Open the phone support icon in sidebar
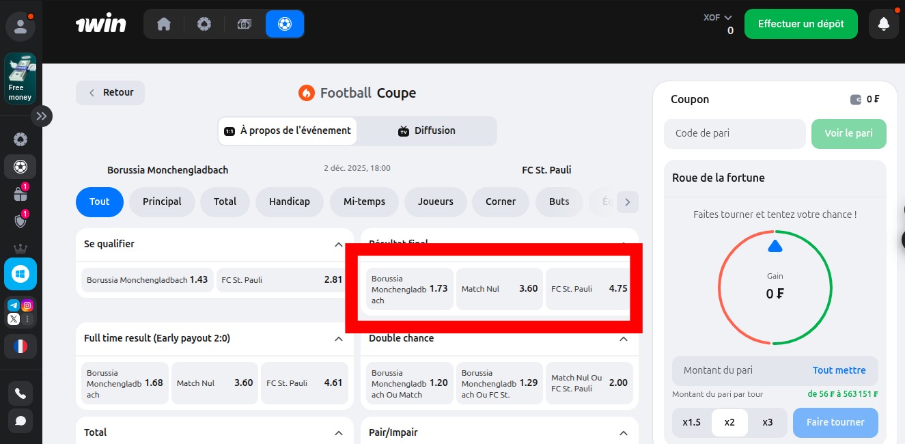The height and width of the screenshot is (444, 905). 20,393
